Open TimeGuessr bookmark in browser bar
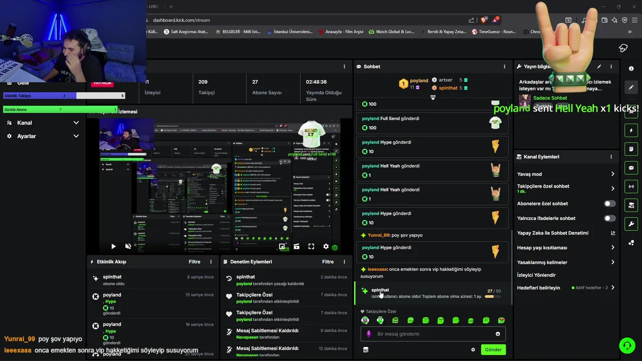Image resolution: width=642 pixels, height=361 pixels. [494, 32]
